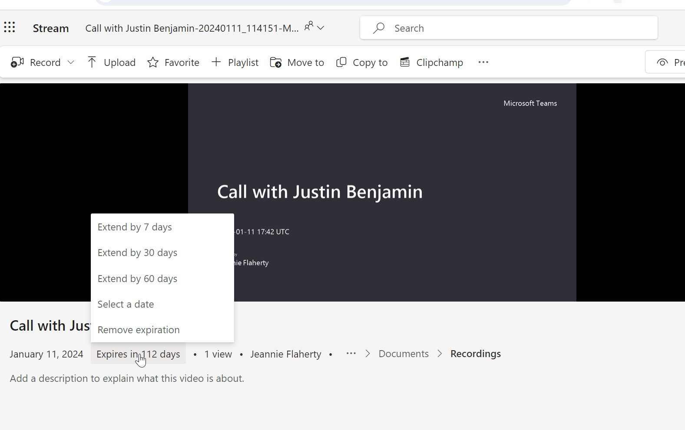
Task: Click the Copy to icon
Action: click(341, 62)
